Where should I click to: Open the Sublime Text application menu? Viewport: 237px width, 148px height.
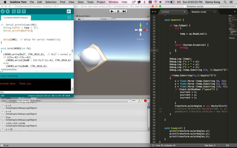tap(18, 2)
